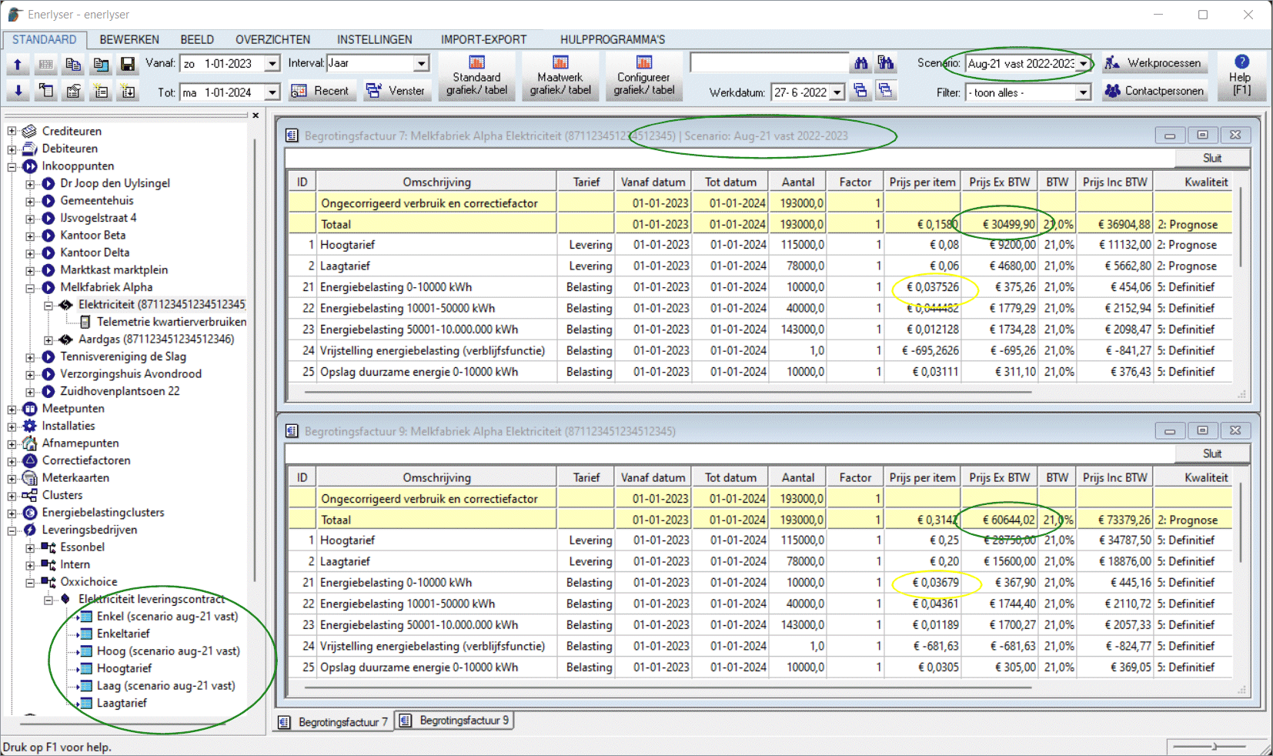Close the tree panel with x button
This screenshot has height=756, width=1273.
coord(256,115)
